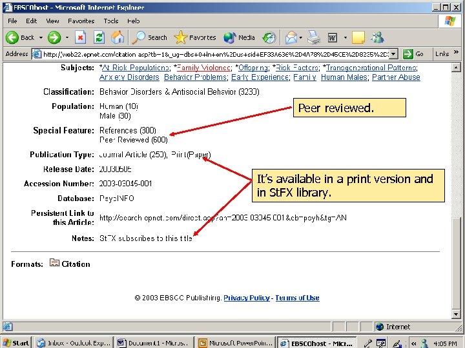Expand the Mail icon dropdown arrow
The width and height of the screenshot is (465, 348).
301,37
